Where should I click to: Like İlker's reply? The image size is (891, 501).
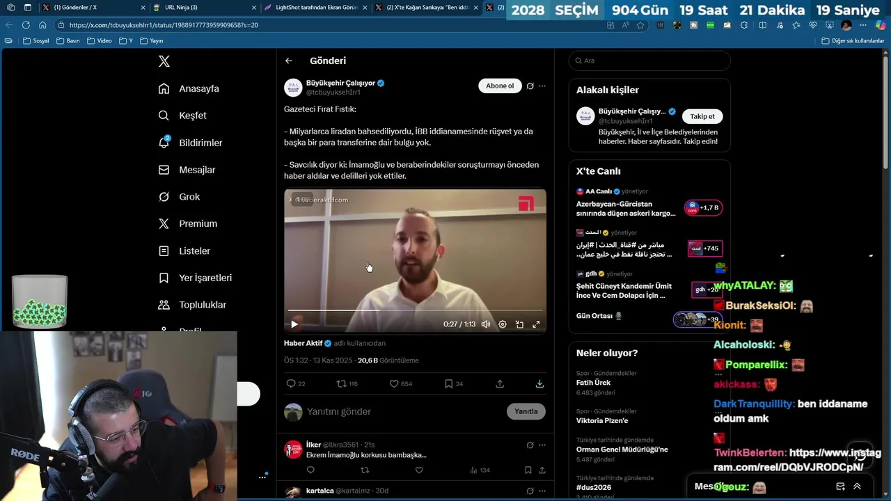419,470
